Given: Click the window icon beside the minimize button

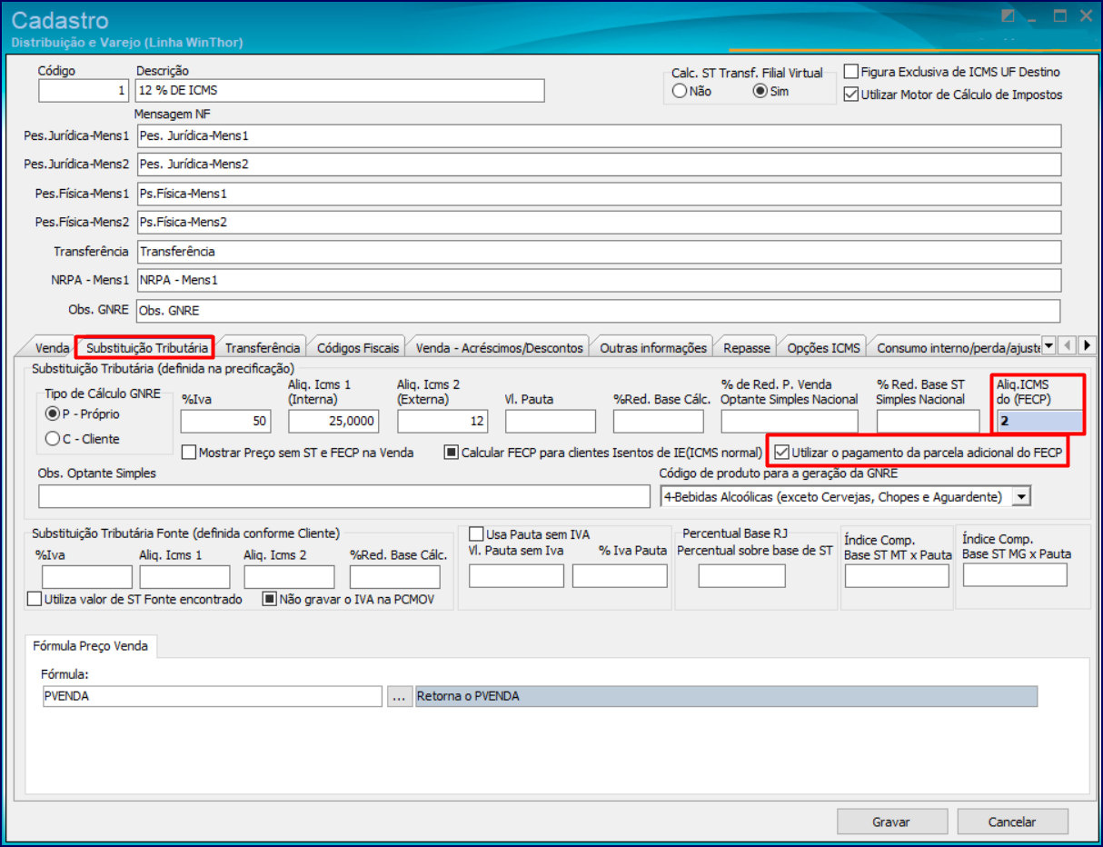Looking at the screenshot, I should [x=1008, y=16].
